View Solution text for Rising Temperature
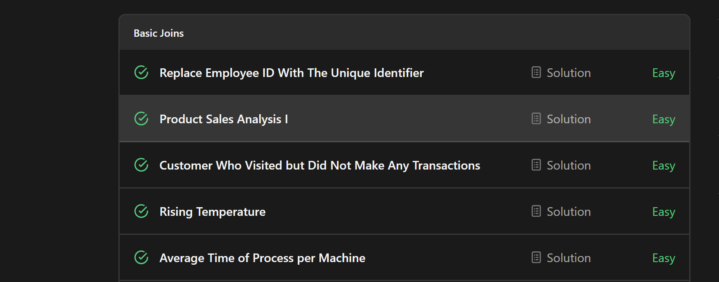 coord(569,211)
